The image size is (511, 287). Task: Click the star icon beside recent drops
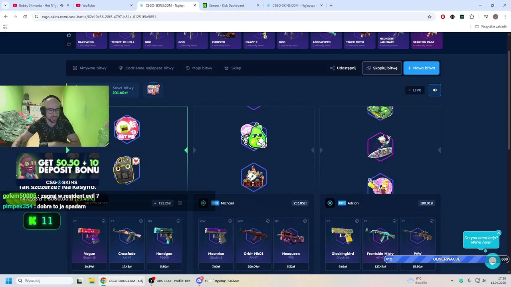point(69,44)
